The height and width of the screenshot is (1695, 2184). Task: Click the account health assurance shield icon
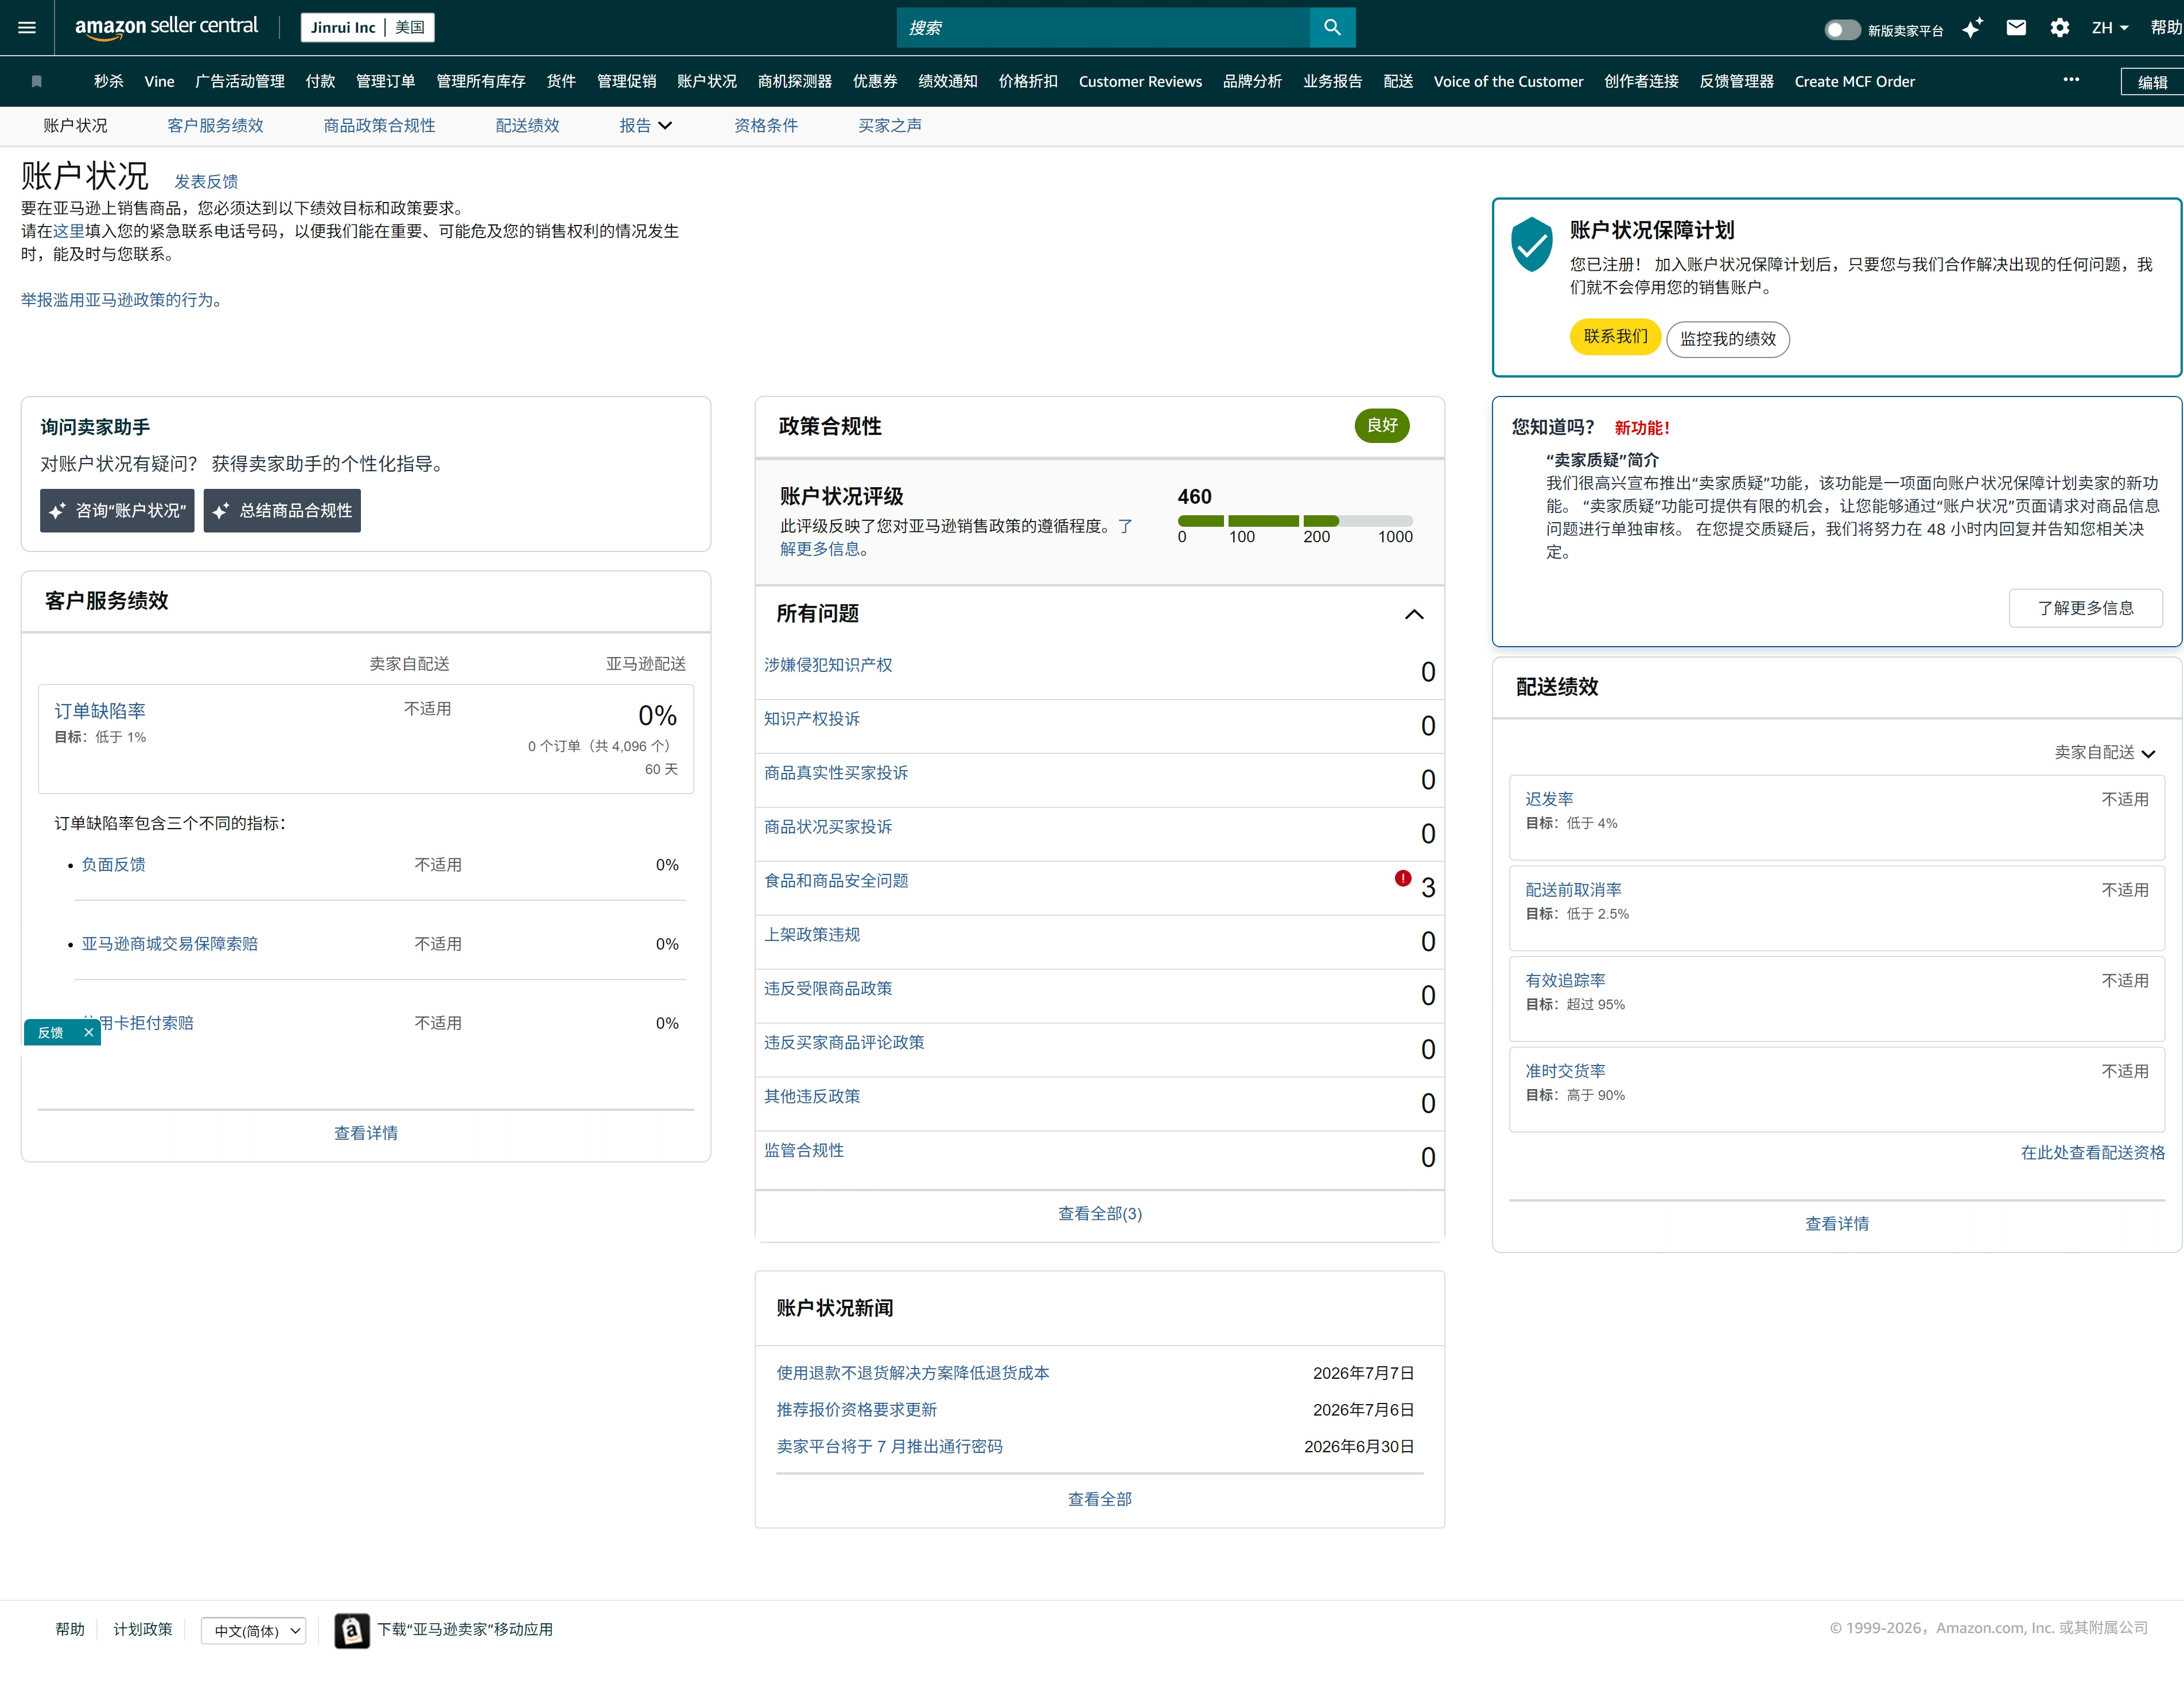1531,244
